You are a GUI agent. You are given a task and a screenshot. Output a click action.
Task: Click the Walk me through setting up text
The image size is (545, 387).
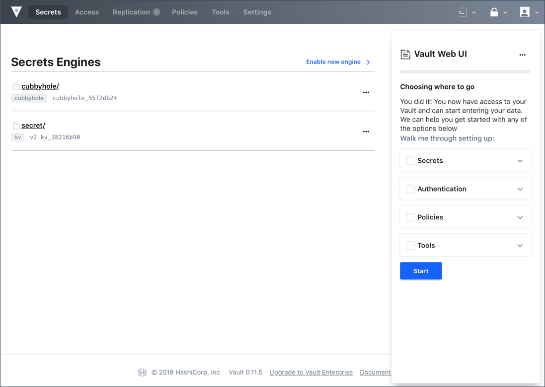point(447,138)
